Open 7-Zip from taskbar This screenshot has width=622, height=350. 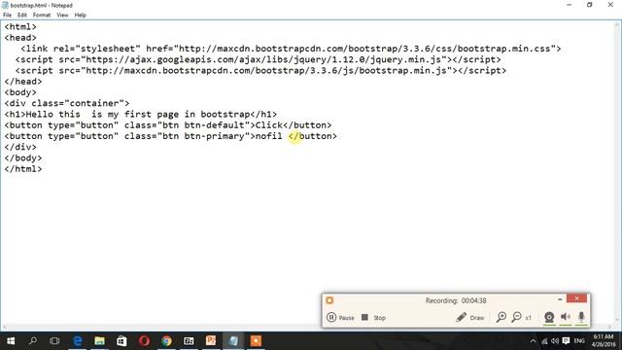point(189,341)
